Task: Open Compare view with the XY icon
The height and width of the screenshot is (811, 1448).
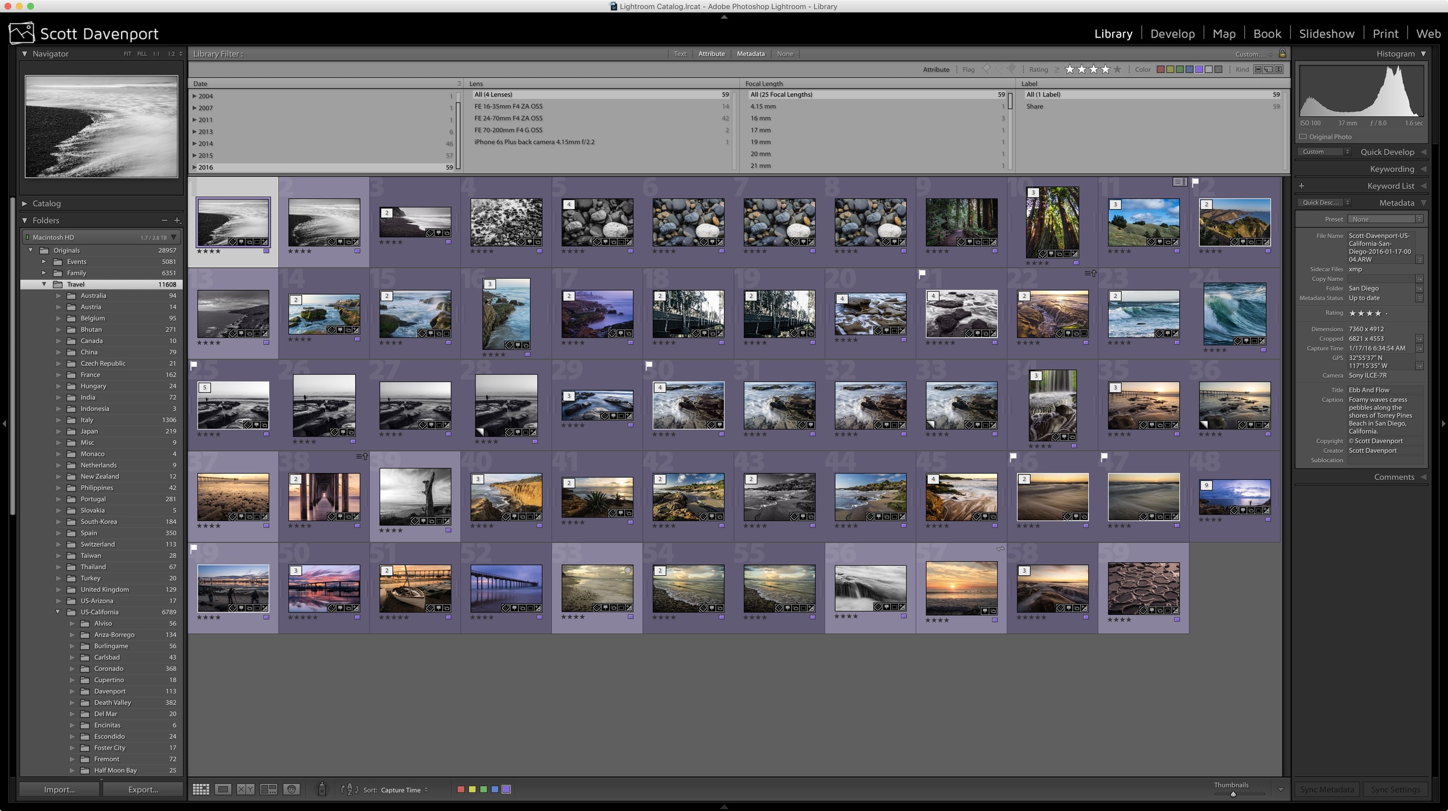Action: pyautogui.click(x=246, y=789)
